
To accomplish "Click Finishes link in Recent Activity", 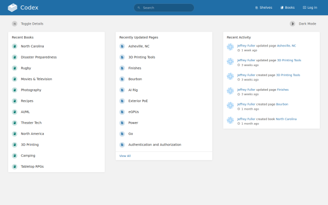I will click(283, 90).
